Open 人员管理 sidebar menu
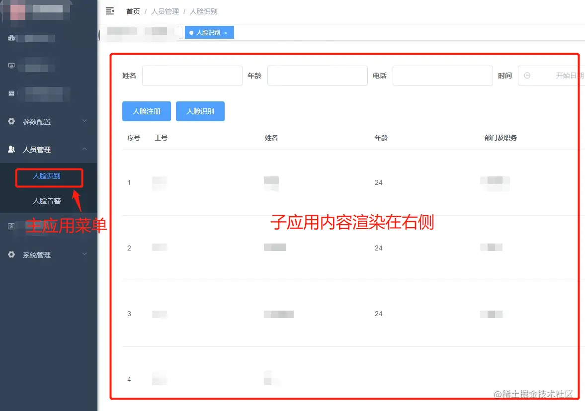Viewport: 585px width, 411px height. pos(49,149)
